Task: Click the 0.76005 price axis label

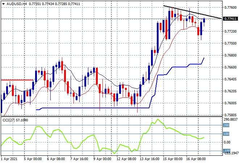Action: tap(230, 103)
